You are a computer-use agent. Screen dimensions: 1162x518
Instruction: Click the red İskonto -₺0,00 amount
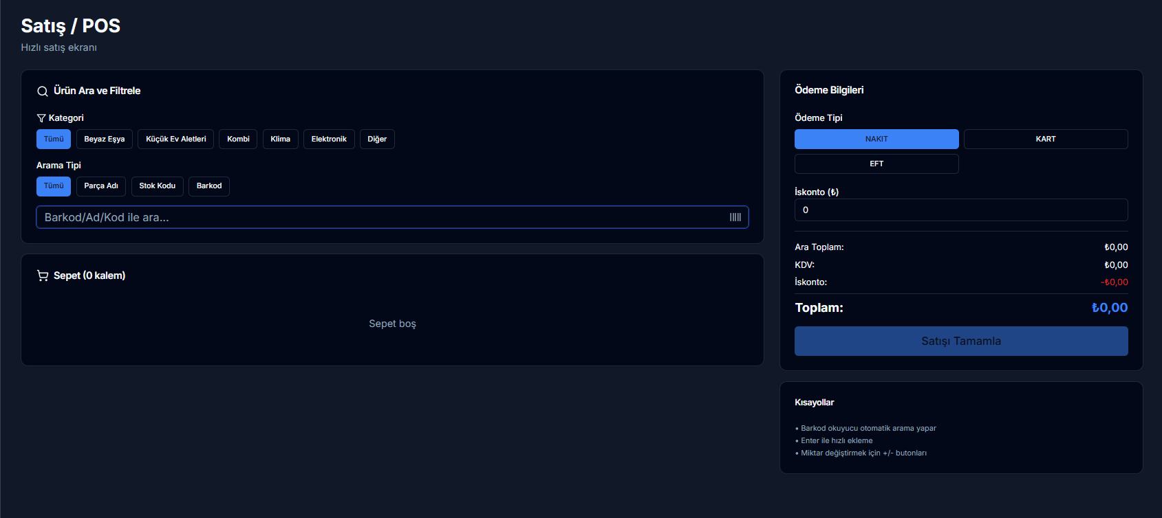[x=1115, y=282]
